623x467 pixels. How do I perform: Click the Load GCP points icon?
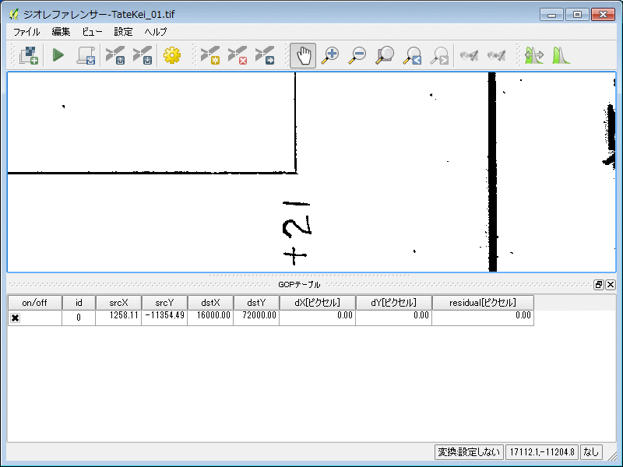tap(115, 55)
